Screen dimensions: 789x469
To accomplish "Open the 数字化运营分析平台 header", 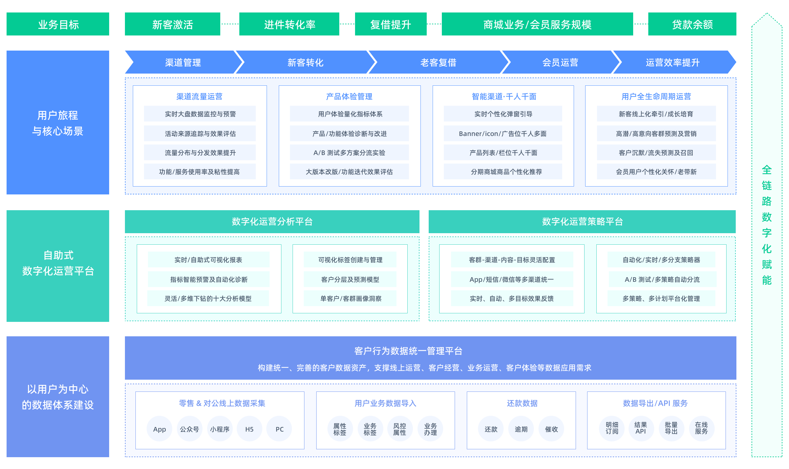I will point(272,222).
